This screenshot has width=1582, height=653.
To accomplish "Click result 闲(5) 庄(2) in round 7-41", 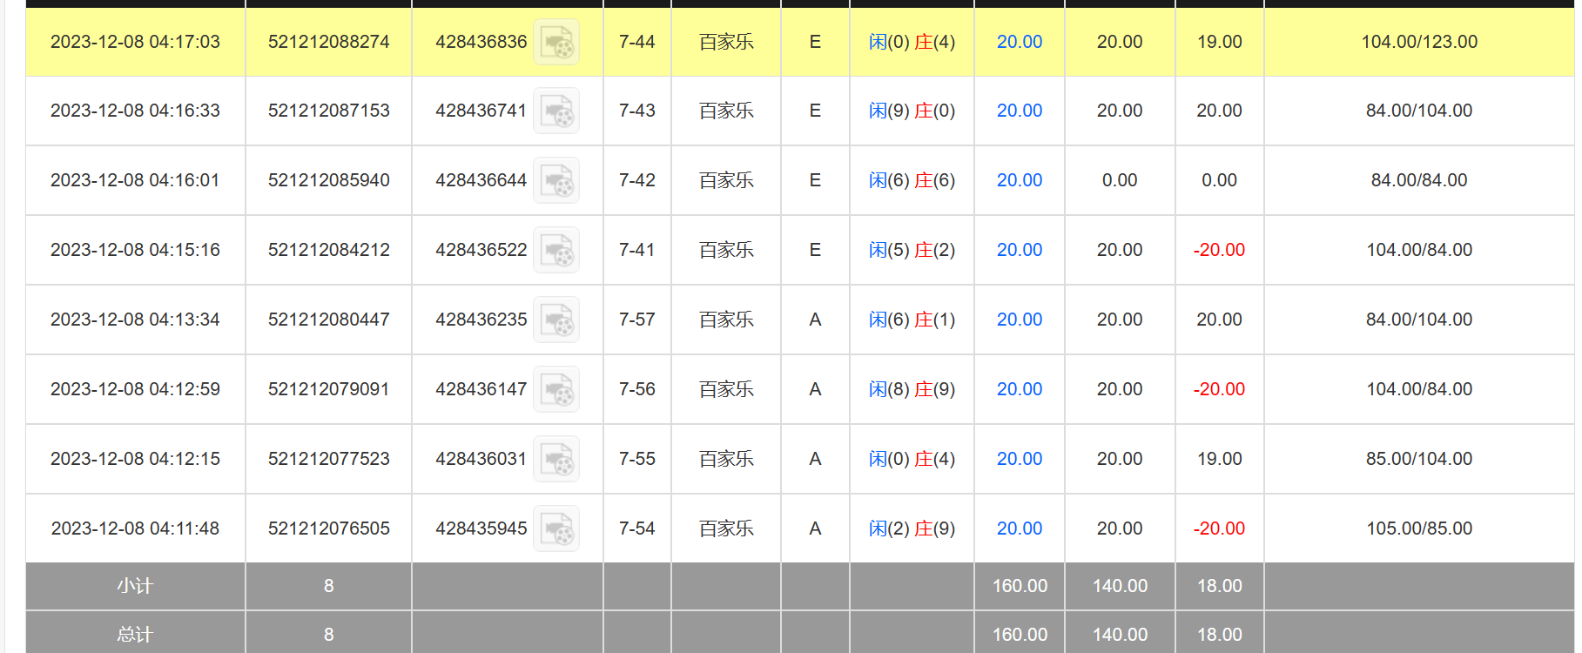I will click(912, 250).
